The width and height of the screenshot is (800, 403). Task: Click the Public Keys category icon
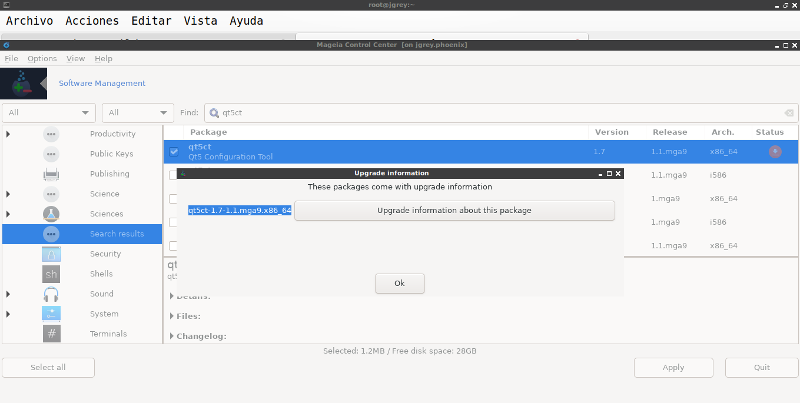tap(51, 154)
